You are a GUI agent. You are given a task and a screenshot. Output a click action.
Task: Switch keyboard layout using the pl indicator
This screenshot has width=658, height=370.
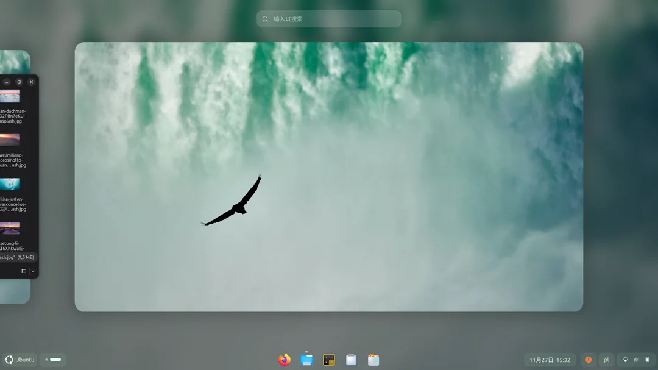(x=605, y=360)
